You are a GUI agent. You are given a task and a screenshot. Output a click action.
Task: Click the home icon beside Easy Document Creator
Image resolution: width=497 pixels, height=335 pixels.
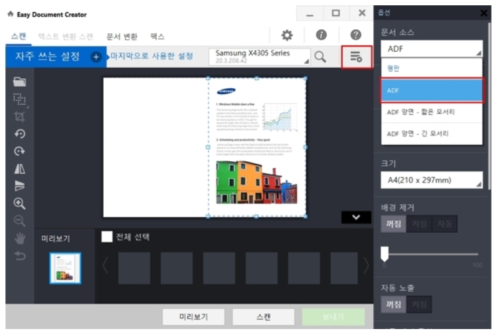(11, 14)
